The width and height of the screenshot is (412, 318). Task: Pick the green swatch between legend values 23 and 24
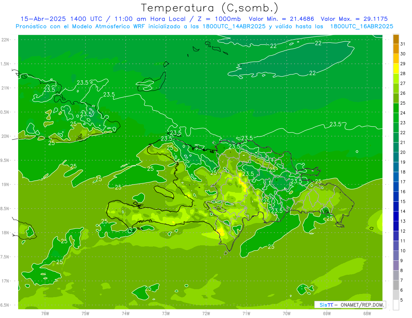pyautogui.click(x=396, y=118)
